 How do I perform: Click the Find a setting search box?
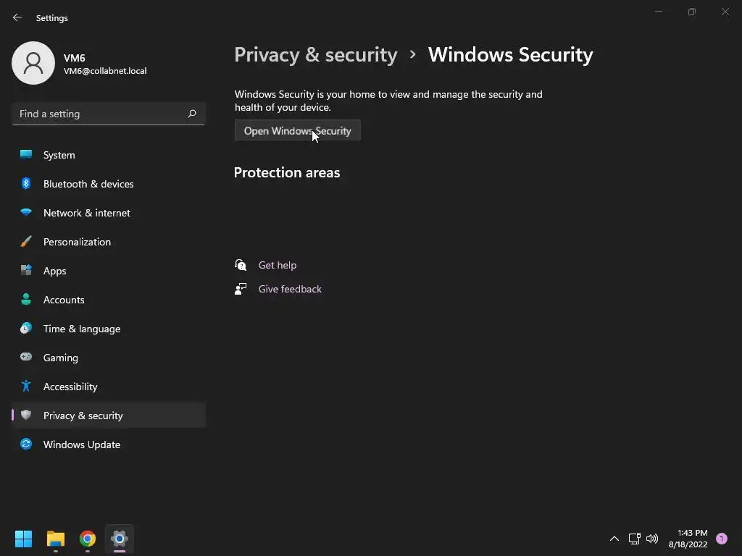[x=101, y=114]
